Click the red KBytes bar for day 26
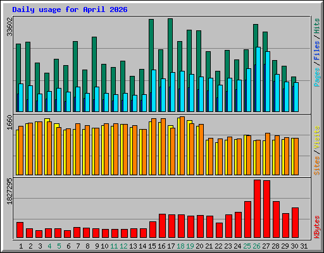The height and width of the screenshot is (253, 324). [x=257, y=209]
